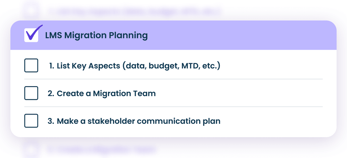The height and width of the screenshot is (158, 347).
Task: Open the Create a Migration Team item
Action: point(106,93)
